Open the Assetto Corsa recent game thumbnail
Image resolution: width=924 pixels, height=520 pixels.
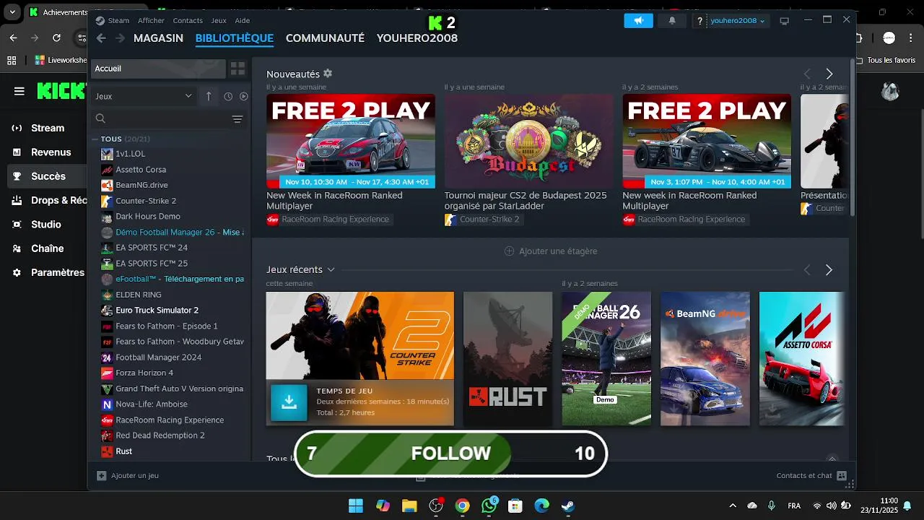pos(801,358)
